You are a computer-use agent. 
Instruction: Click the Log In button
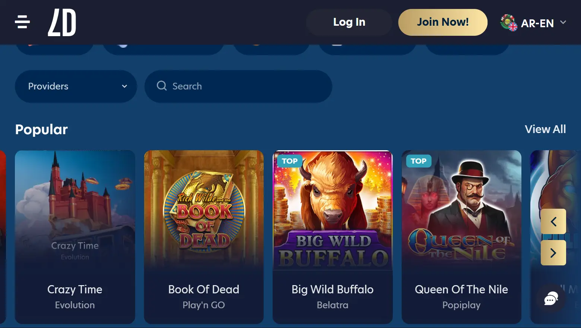click(x=349, y=22)
